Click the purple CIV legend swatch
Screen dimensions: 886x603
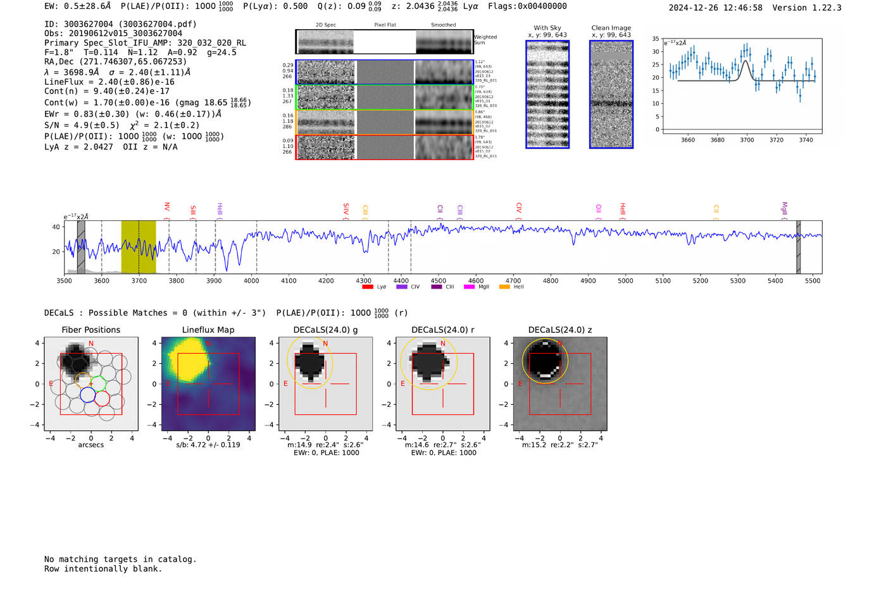point(401,287)
